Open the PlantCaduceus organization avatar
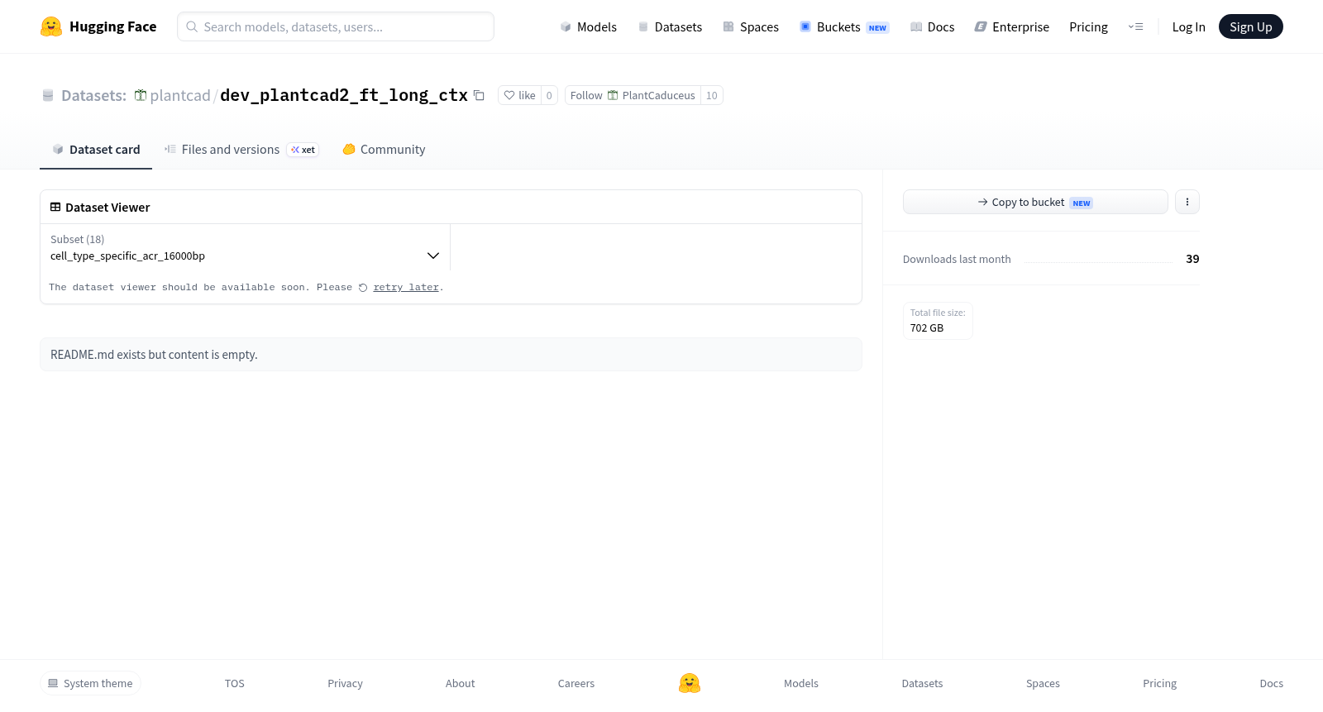The width and height of the screenshot is (1323, 712). [x=613, y=95]
